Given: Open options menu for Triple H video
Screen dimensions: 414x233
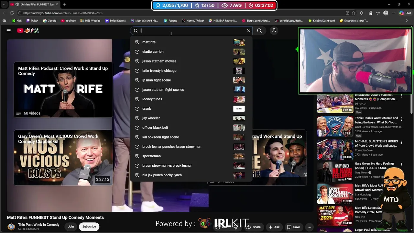Looking at the screenshot, I should click(x=402, y=119).
